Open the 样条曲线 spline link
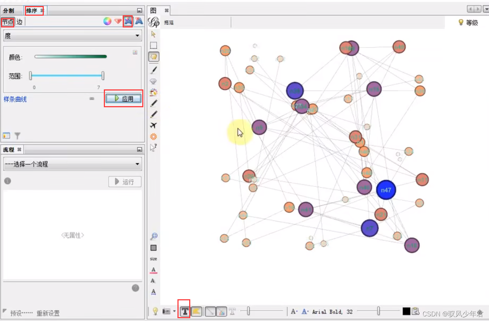Image resolution: width=489 pixels, height=321 pixels. pos(15,99)
